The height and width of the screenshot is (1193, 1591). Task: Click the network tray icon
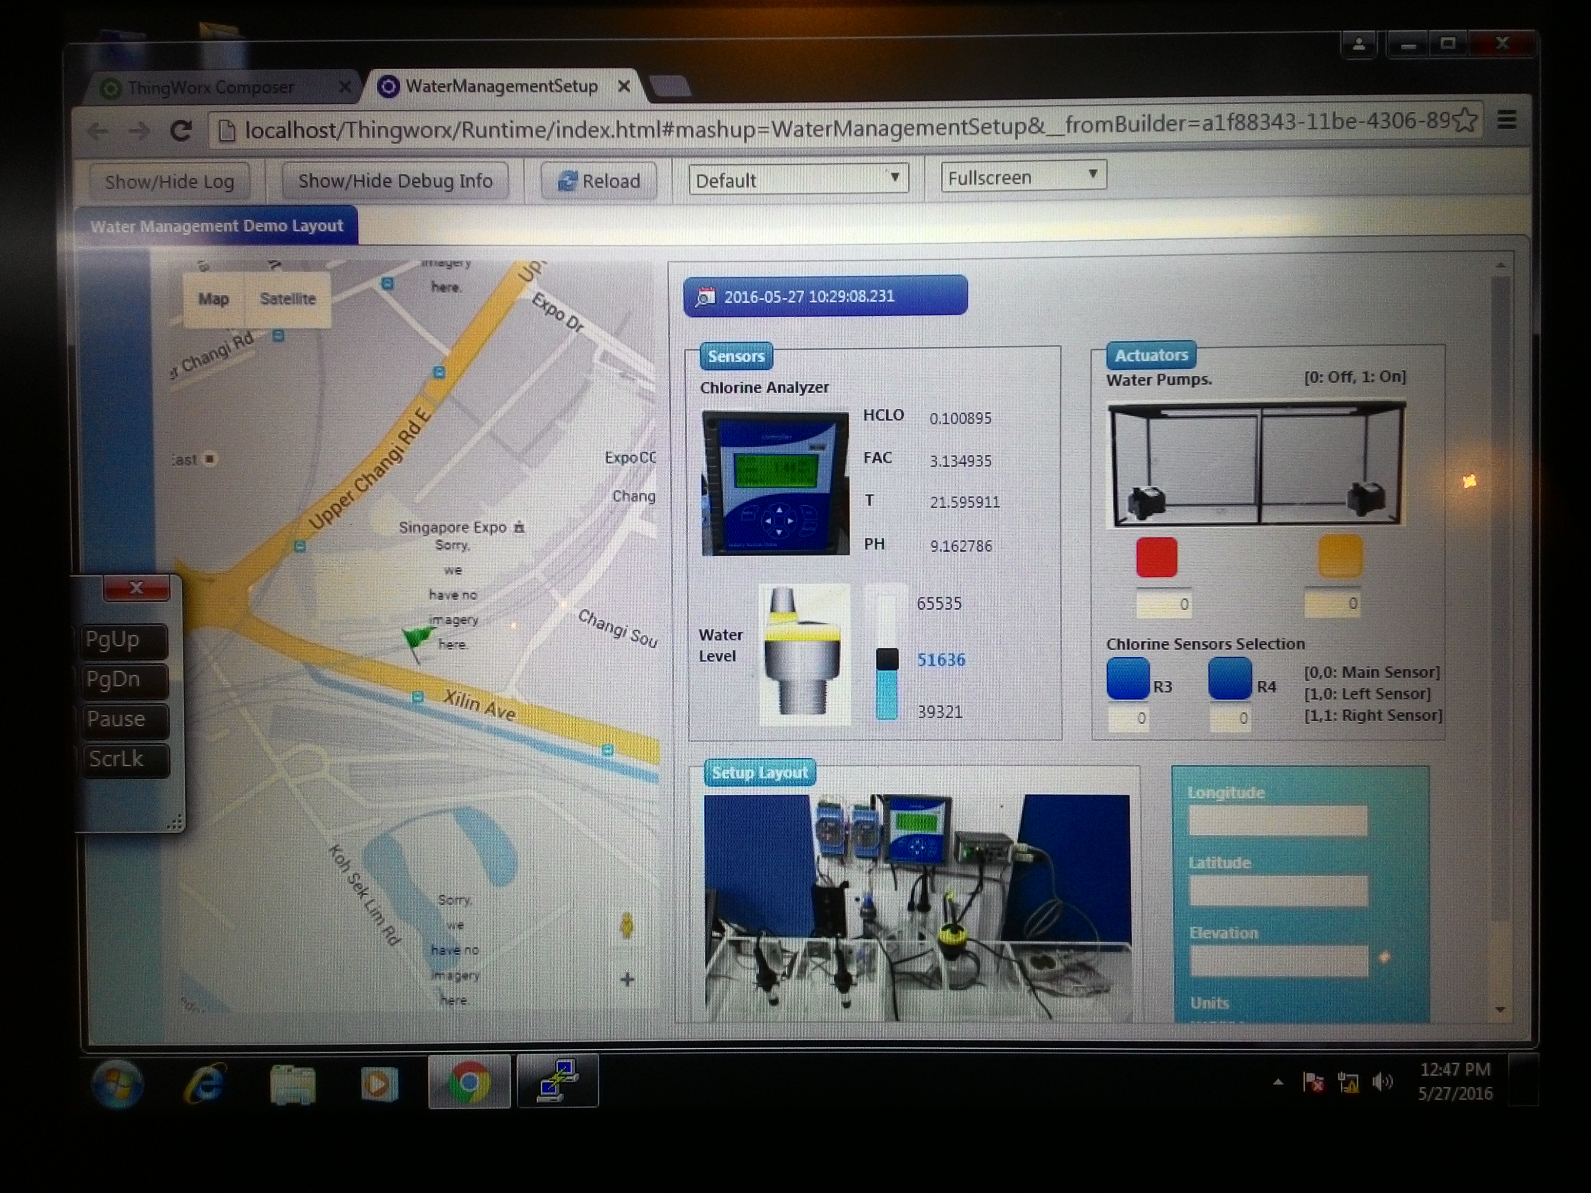tap(1348, 1081)
